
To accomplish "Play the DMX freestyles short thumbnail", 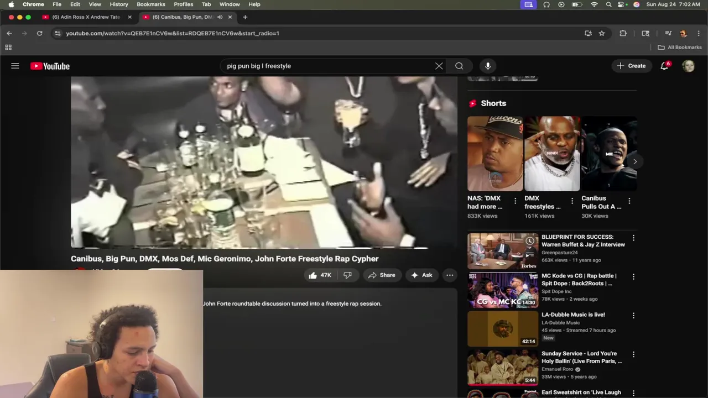I will click(x=552, y=154).
